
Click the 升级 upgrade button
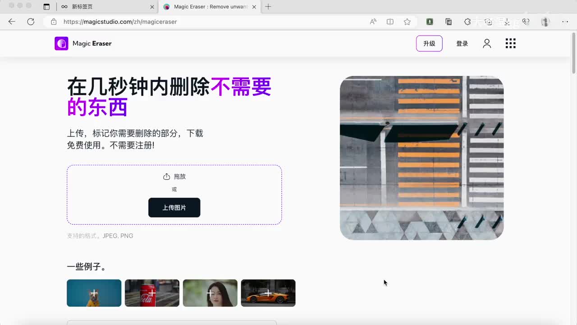pyautogui.click(x=429, y=43)
